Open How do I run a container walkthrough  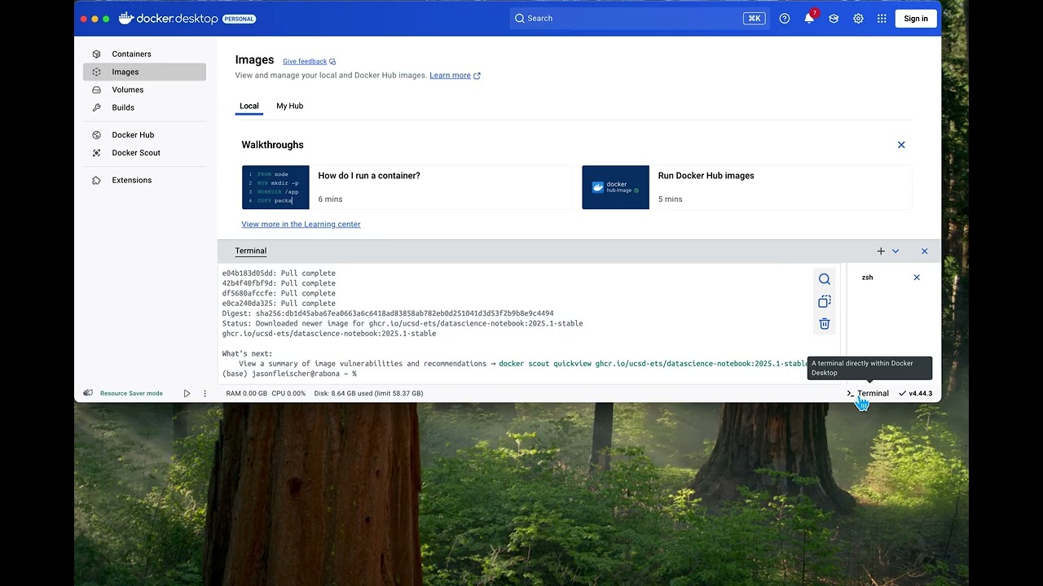click(407, 187)
